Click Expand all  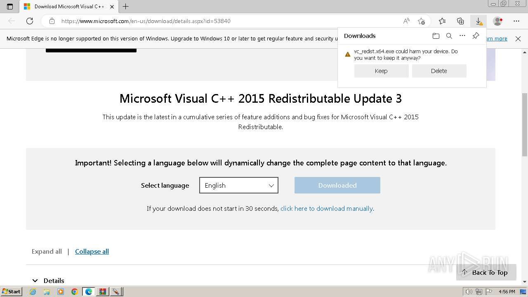click(47, 252)
